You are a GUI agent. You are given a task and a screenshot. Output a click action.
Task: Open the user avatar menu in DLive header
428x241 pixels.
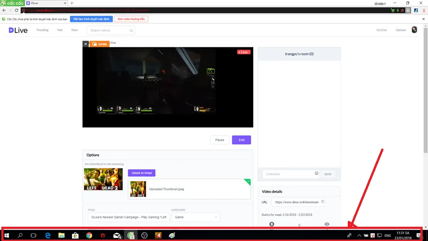coord(414,30)
